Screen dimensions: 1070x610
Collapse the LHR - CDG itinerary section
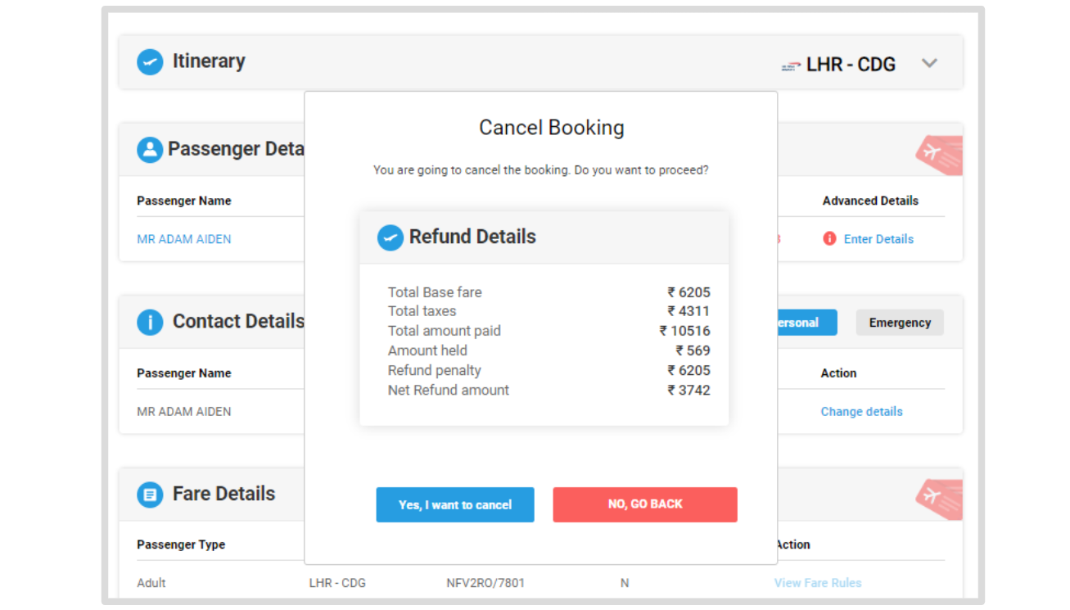(929, 61)
